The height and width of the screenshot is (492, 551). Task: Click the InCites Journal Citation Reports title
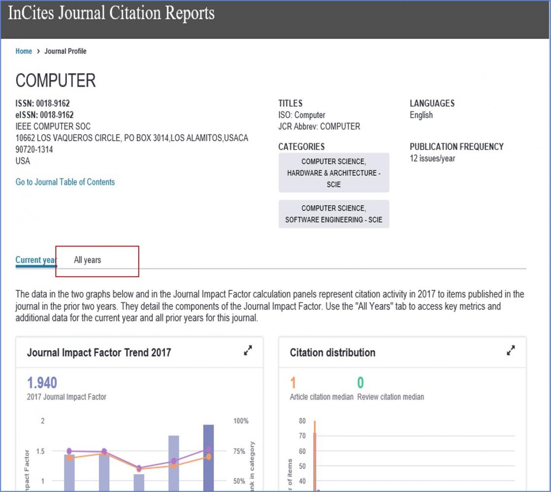point(111,13)
